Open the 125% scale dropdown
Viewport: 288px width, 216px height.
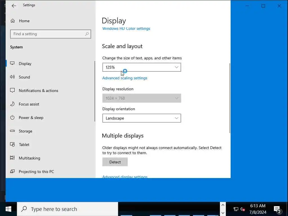[142, 67]
